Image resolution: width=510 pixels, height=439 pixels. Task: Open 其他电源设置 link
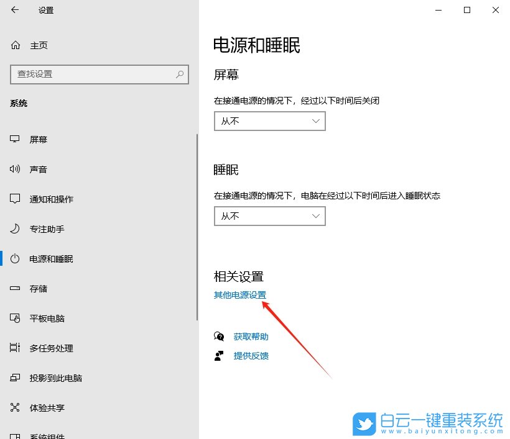tap(239, 296)
